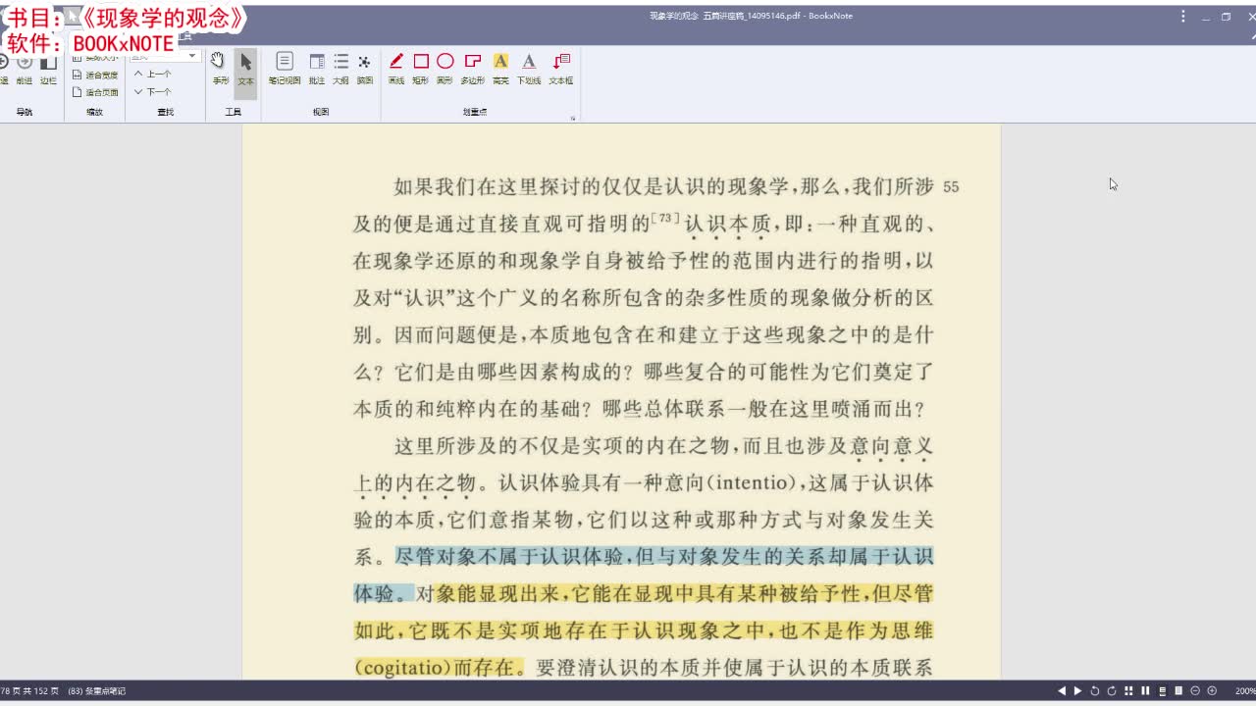Image resolution: width=1256 pixels, height=706 pixels.
Task: Select the 手形 hand tool
Action: point(220,68)
